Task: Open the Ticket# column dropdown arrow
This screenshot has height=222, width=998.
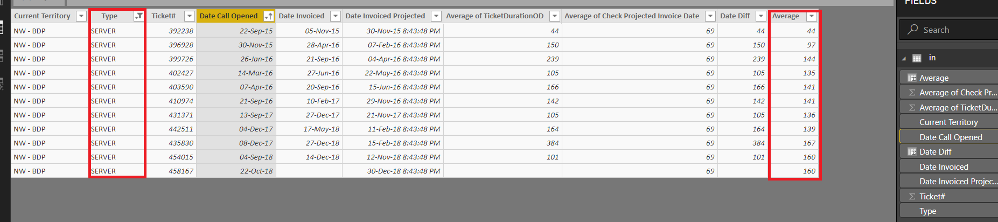Action: click(x=189, y=16)
